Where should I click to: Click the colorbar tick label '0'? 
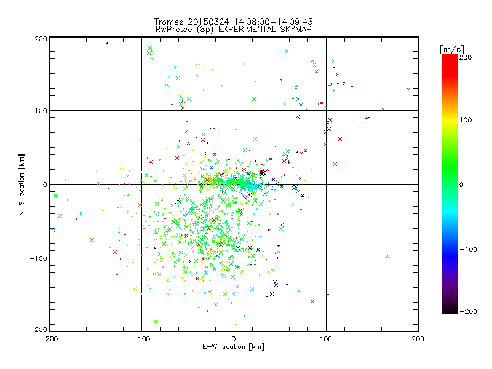[461, 184]
